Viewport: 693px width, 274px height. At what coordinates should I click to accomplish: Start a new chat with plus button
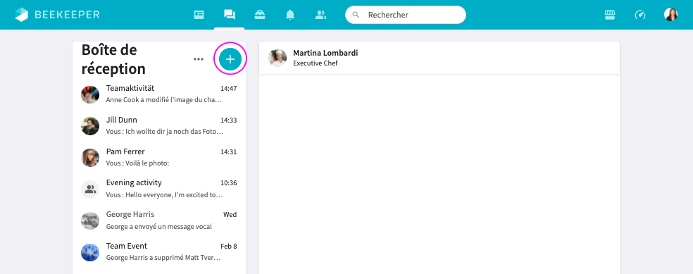pos(230,59)
